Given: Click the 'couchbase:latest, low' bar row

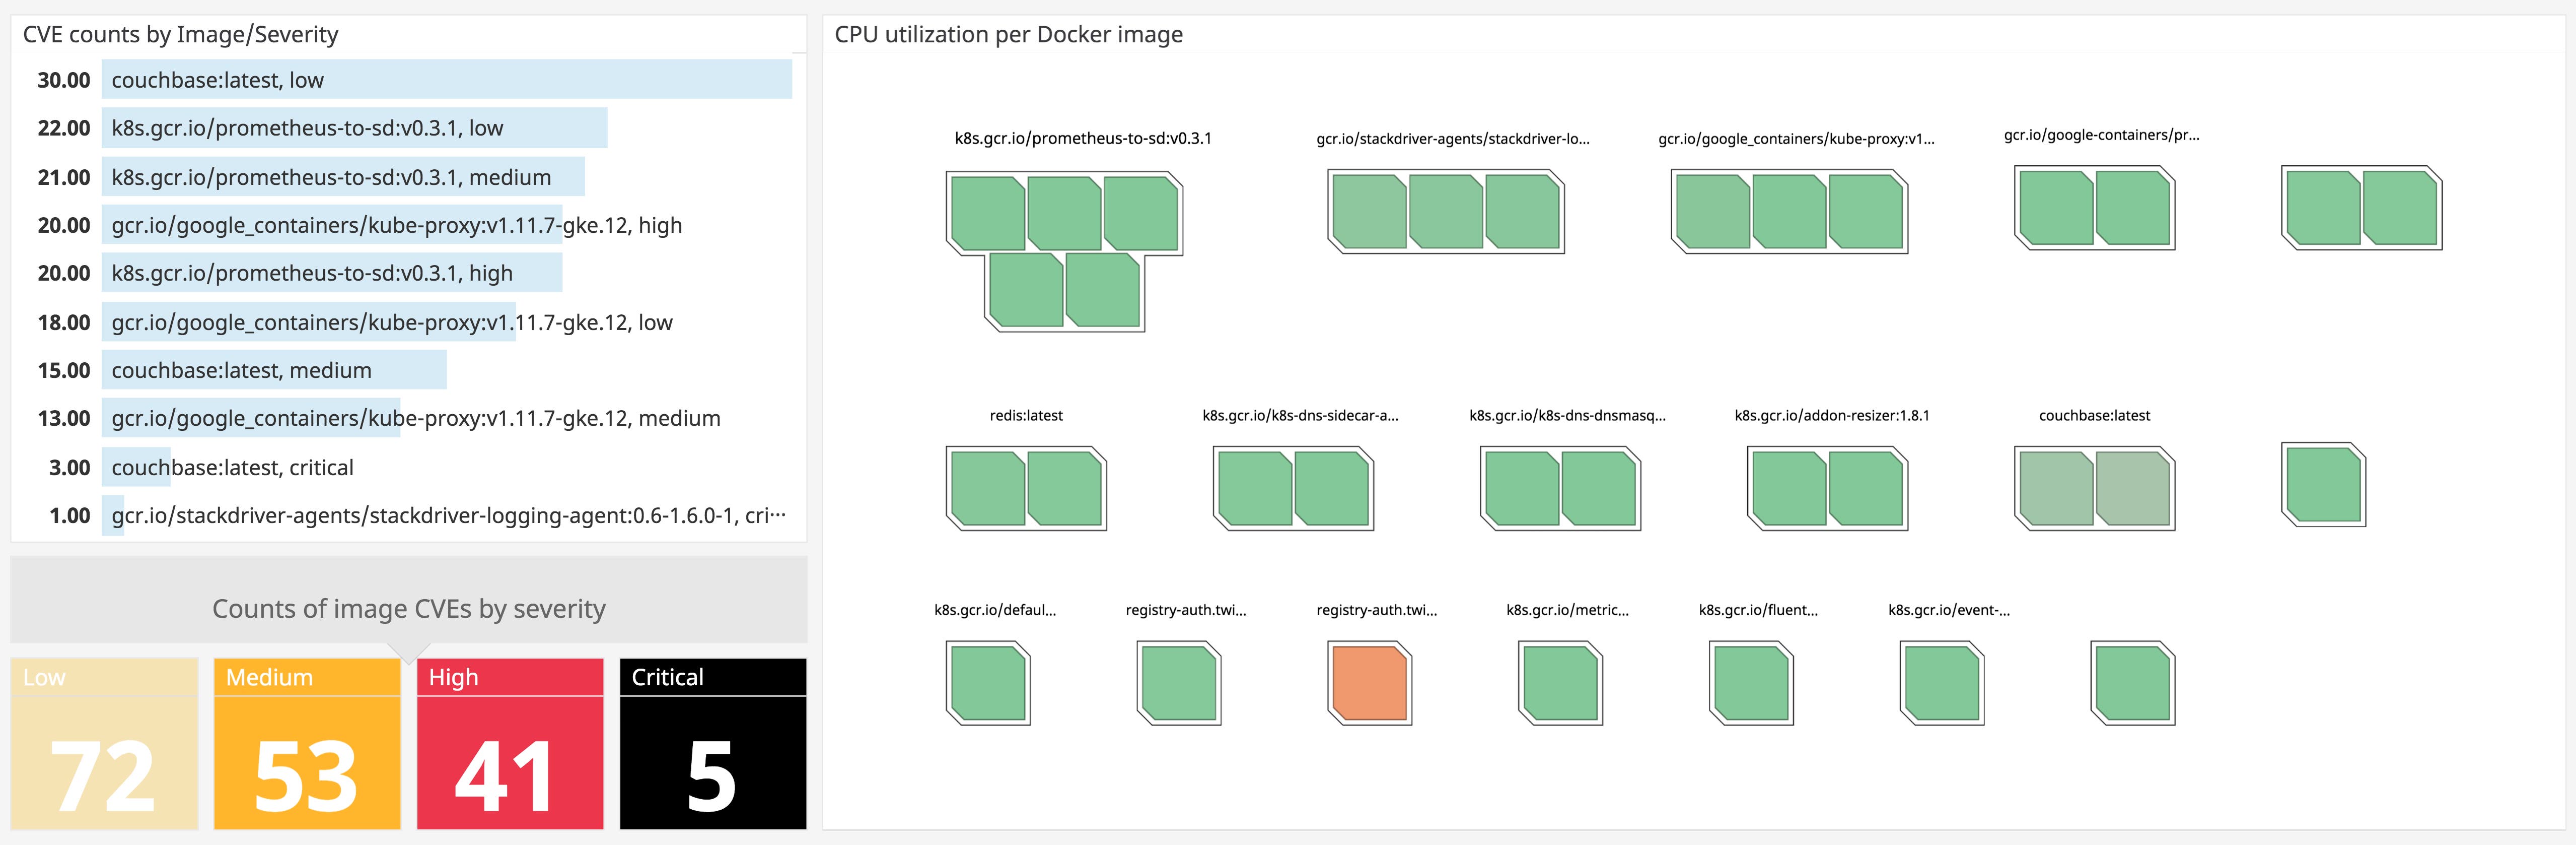Looking at the screenshot, I should click(446, 80).
